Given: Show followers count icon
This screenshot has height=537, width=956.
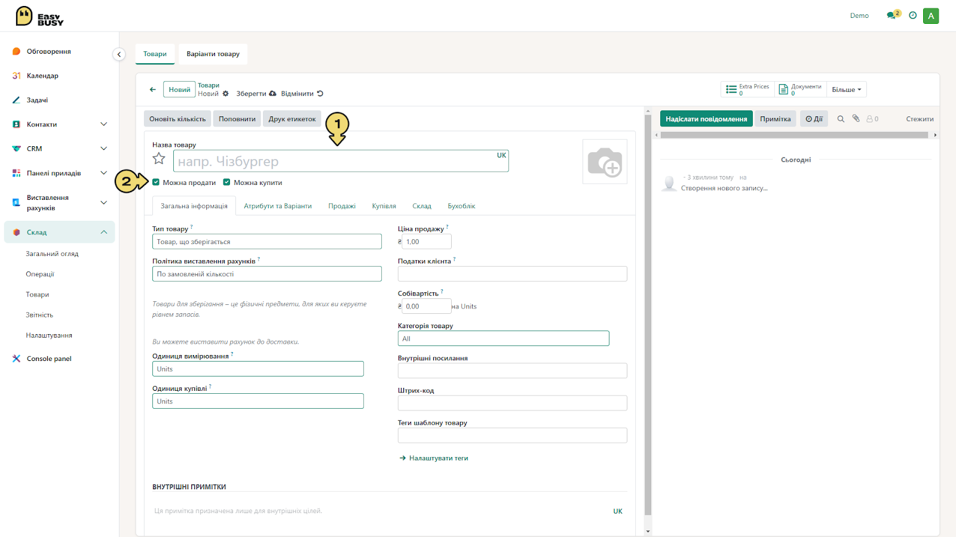Looking at the screenshot, I should click(x=872, y=119).
